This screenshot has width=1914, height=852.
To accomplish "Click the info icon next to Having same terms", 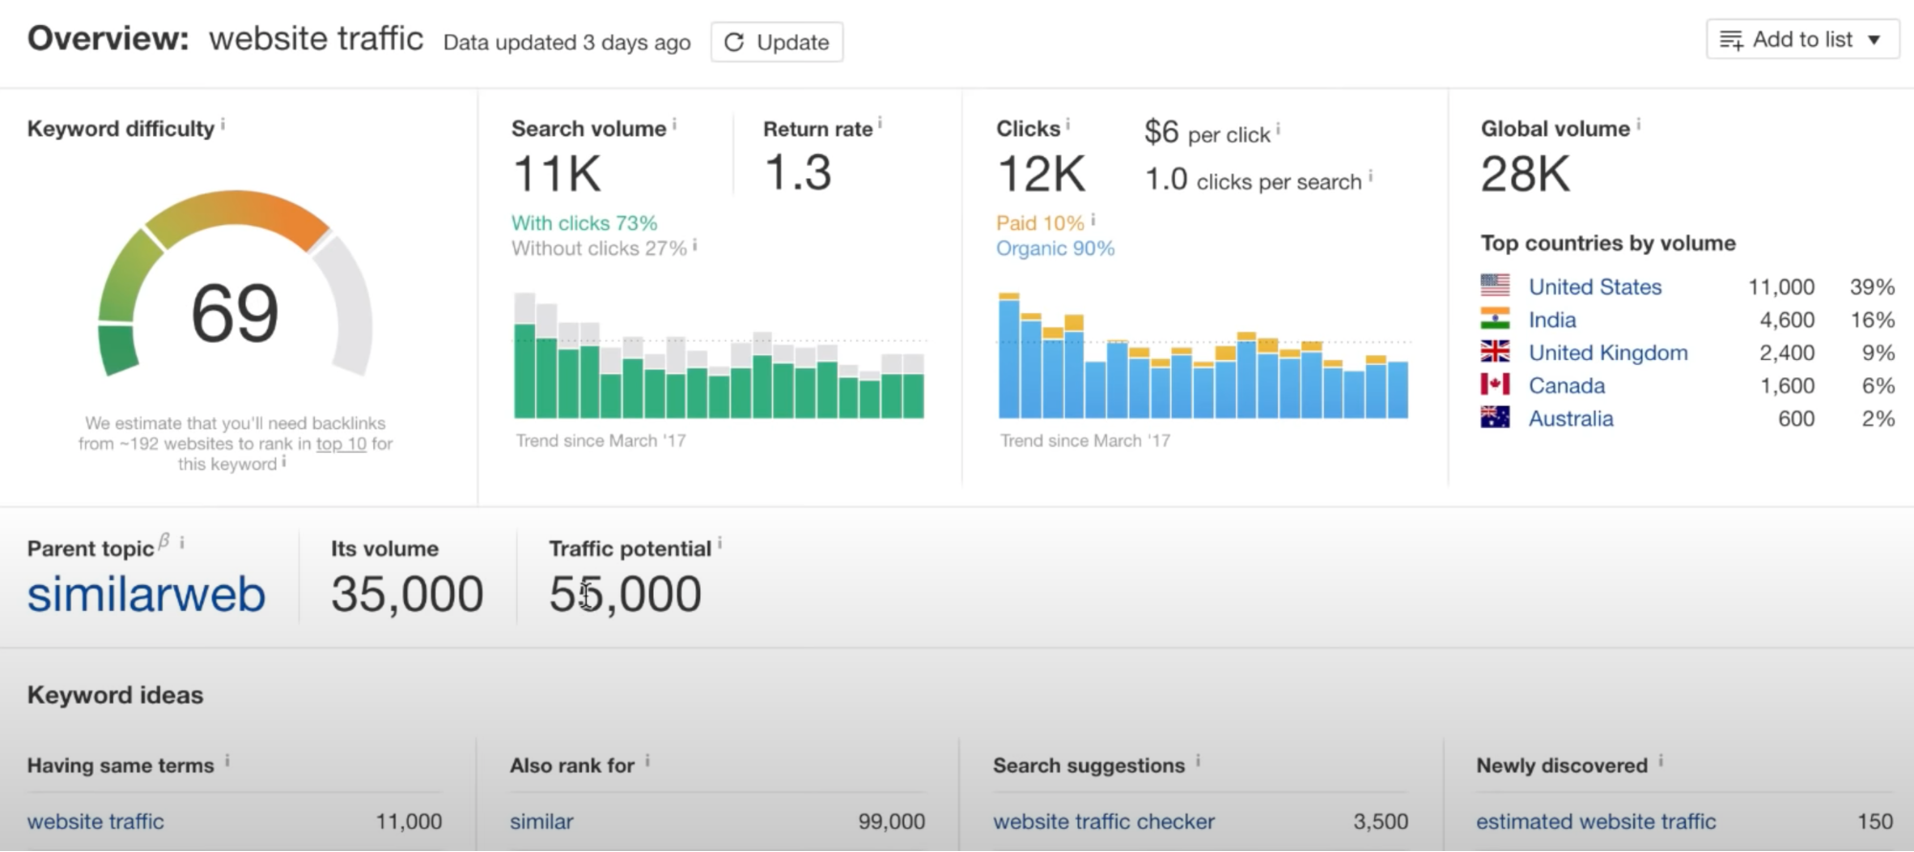I will pos(227,761).
